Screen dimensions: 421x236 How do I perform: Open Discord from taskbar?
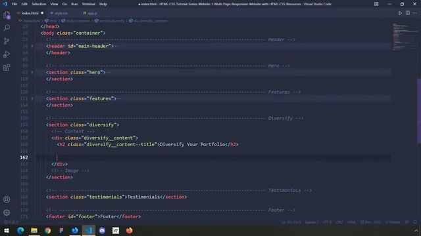(x=102, y=230)
